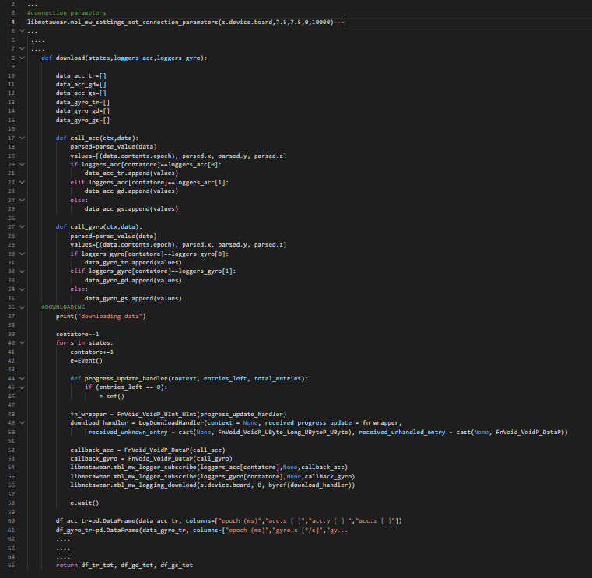Screen dimensions: 592x578
Task: Fold the elif loggers_gyro block on line 32
Action: [x=21, y=271]
